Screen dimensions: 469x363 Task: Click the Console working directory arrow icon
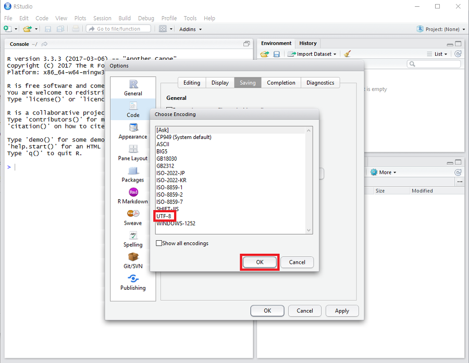[x=44, y=44]
